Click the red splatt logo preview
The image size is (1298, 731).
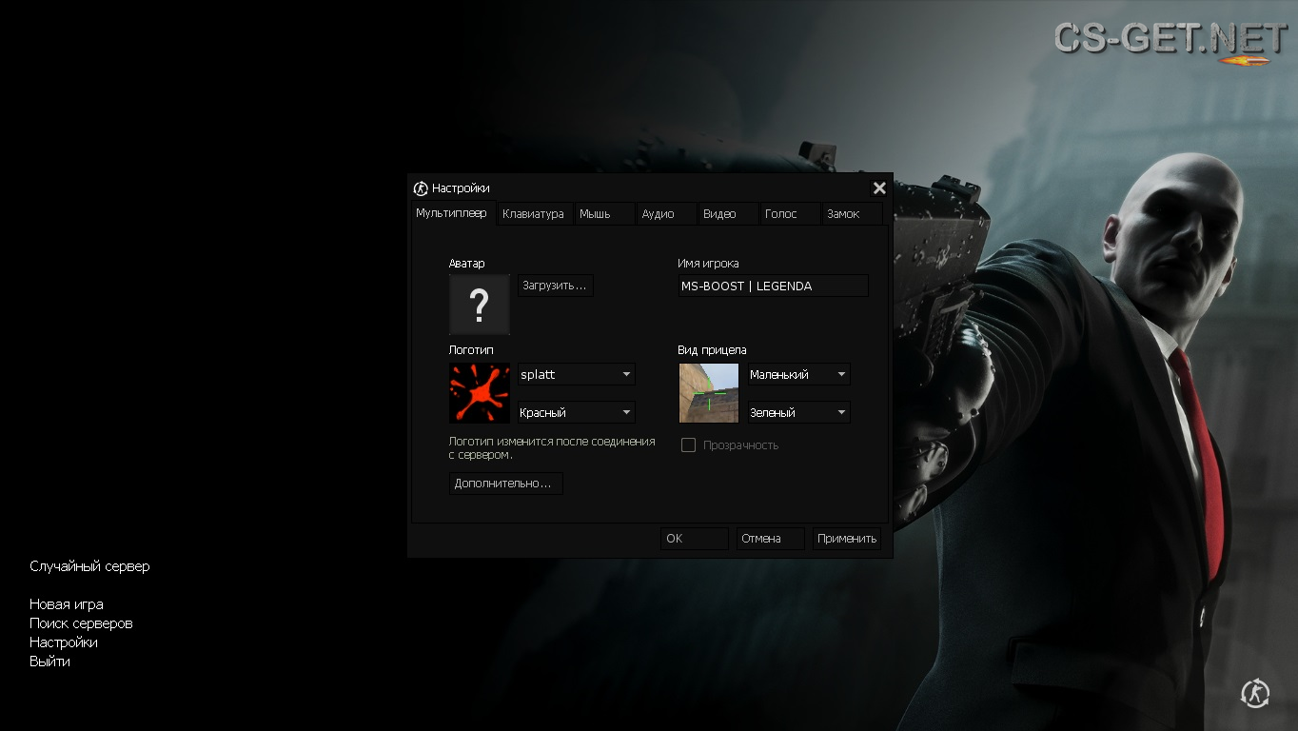click(x=479, y=393)
